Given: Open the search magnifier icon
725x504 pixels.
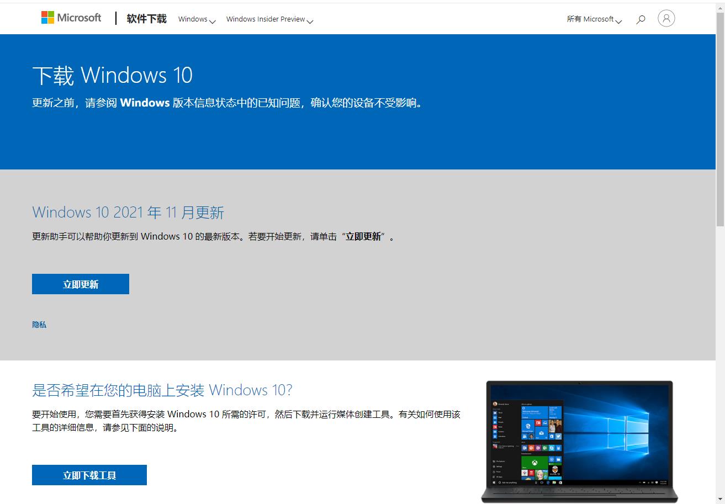Looking at the screenshot, I should click(641, 19).
